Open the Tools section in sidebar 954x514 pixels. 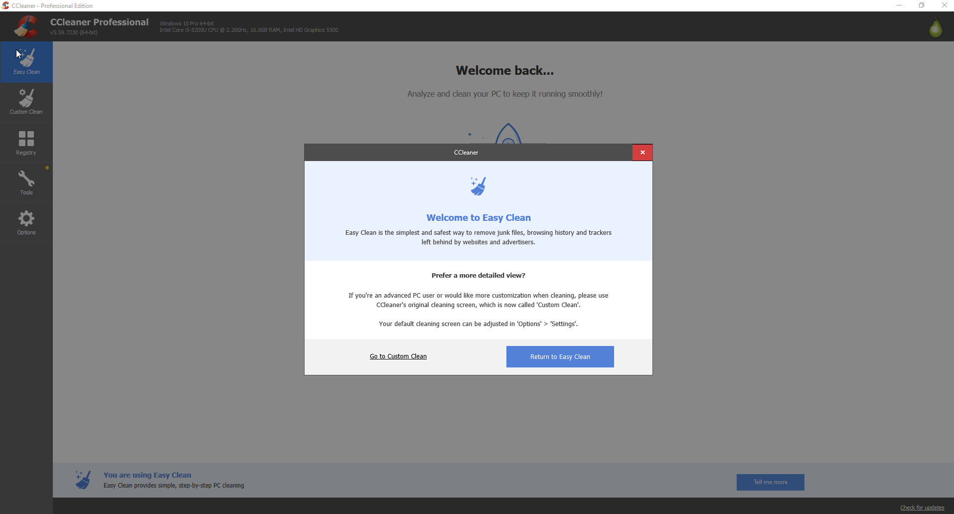click(26, 182)
